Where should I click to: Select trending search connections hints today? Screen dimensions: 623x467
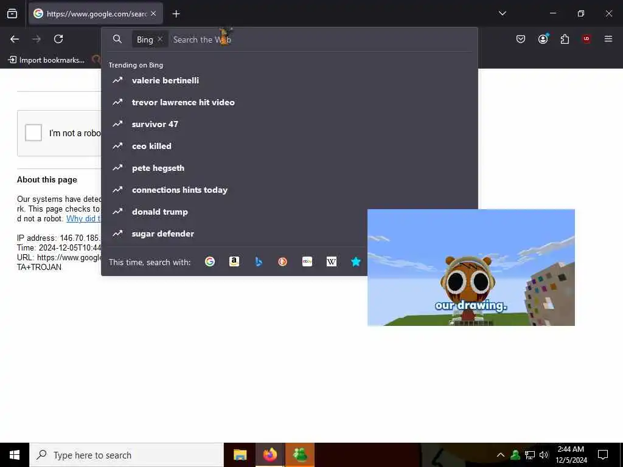coord(289,190)
